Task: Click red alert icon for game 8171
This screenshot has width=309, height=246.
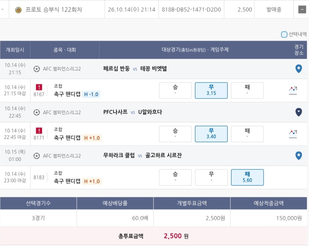Action: pos(39,130)
